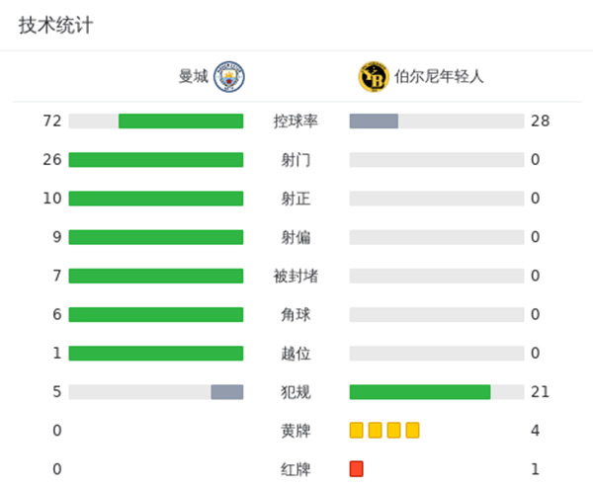Screen dimensions: 593x487
Task: Click Manchester City's green shots bar
Action: click(156, 159)
